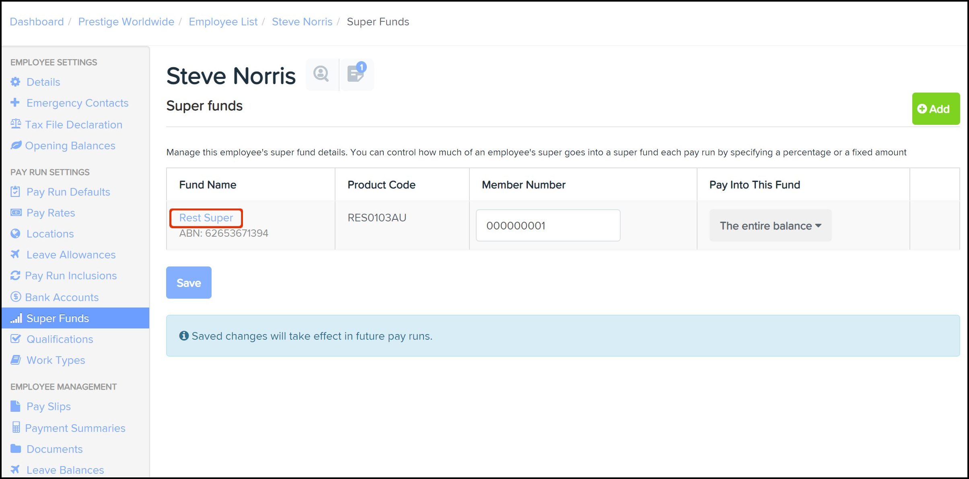Click the plus icon for Emergency Contacts
Image resolution: width=969 pixels, height=479 pixels.
pyautogui.click(x=15, y=103)
